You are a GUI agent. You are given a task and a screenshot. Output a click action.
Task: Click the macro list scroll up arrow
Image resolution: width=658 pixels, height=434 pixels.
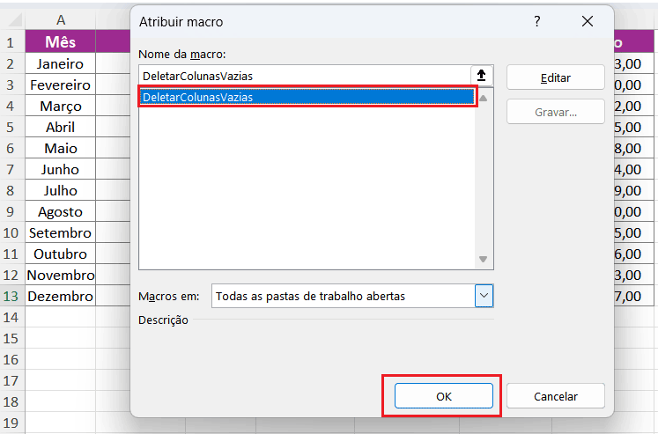pyautogui.click(x=483, y=98)
